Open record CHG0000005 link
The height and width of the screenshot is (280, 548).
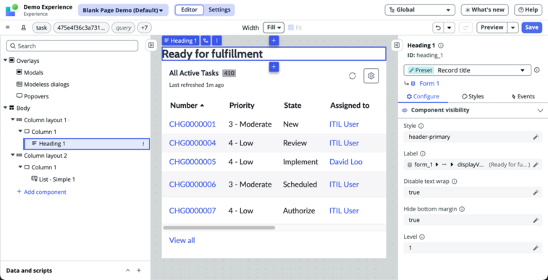pos(193,162)
